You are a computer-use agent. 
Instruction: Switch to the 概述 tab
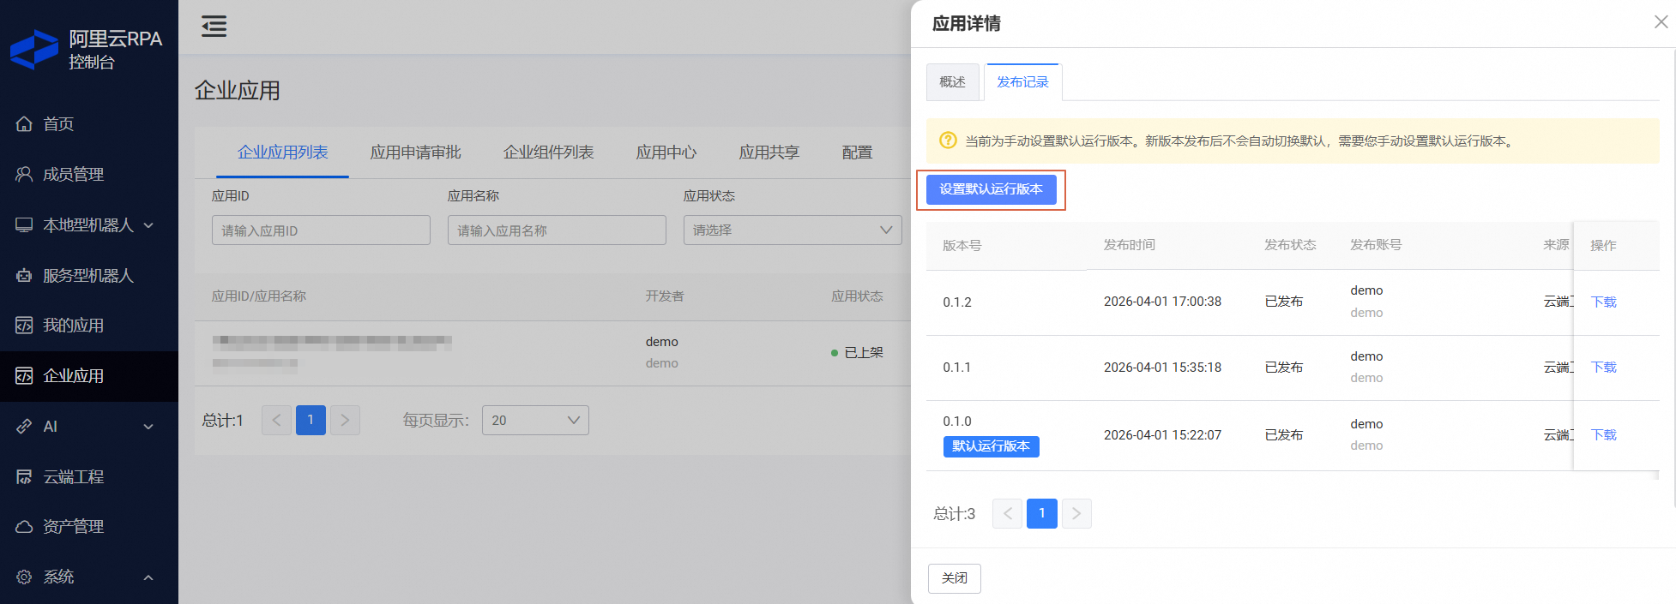(952, 82)
